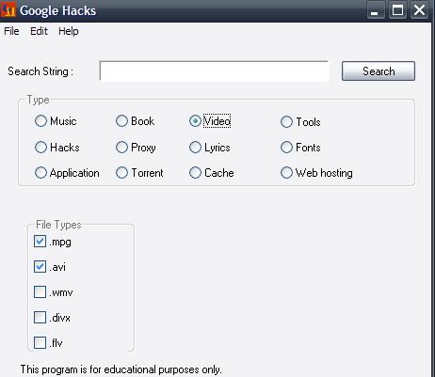Close the Google Hacks window
Viewport: 435px width, 377px height.
[x=419, y=10]
